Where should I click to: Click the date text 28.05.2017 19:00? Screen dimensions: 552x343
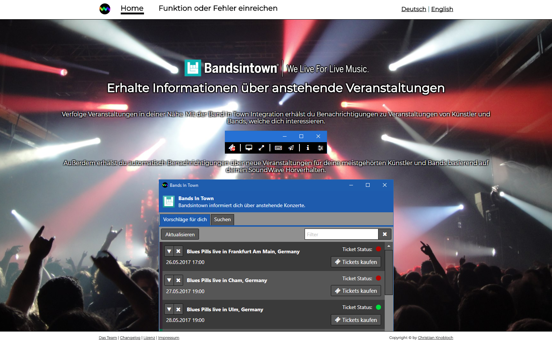(185, 320)
